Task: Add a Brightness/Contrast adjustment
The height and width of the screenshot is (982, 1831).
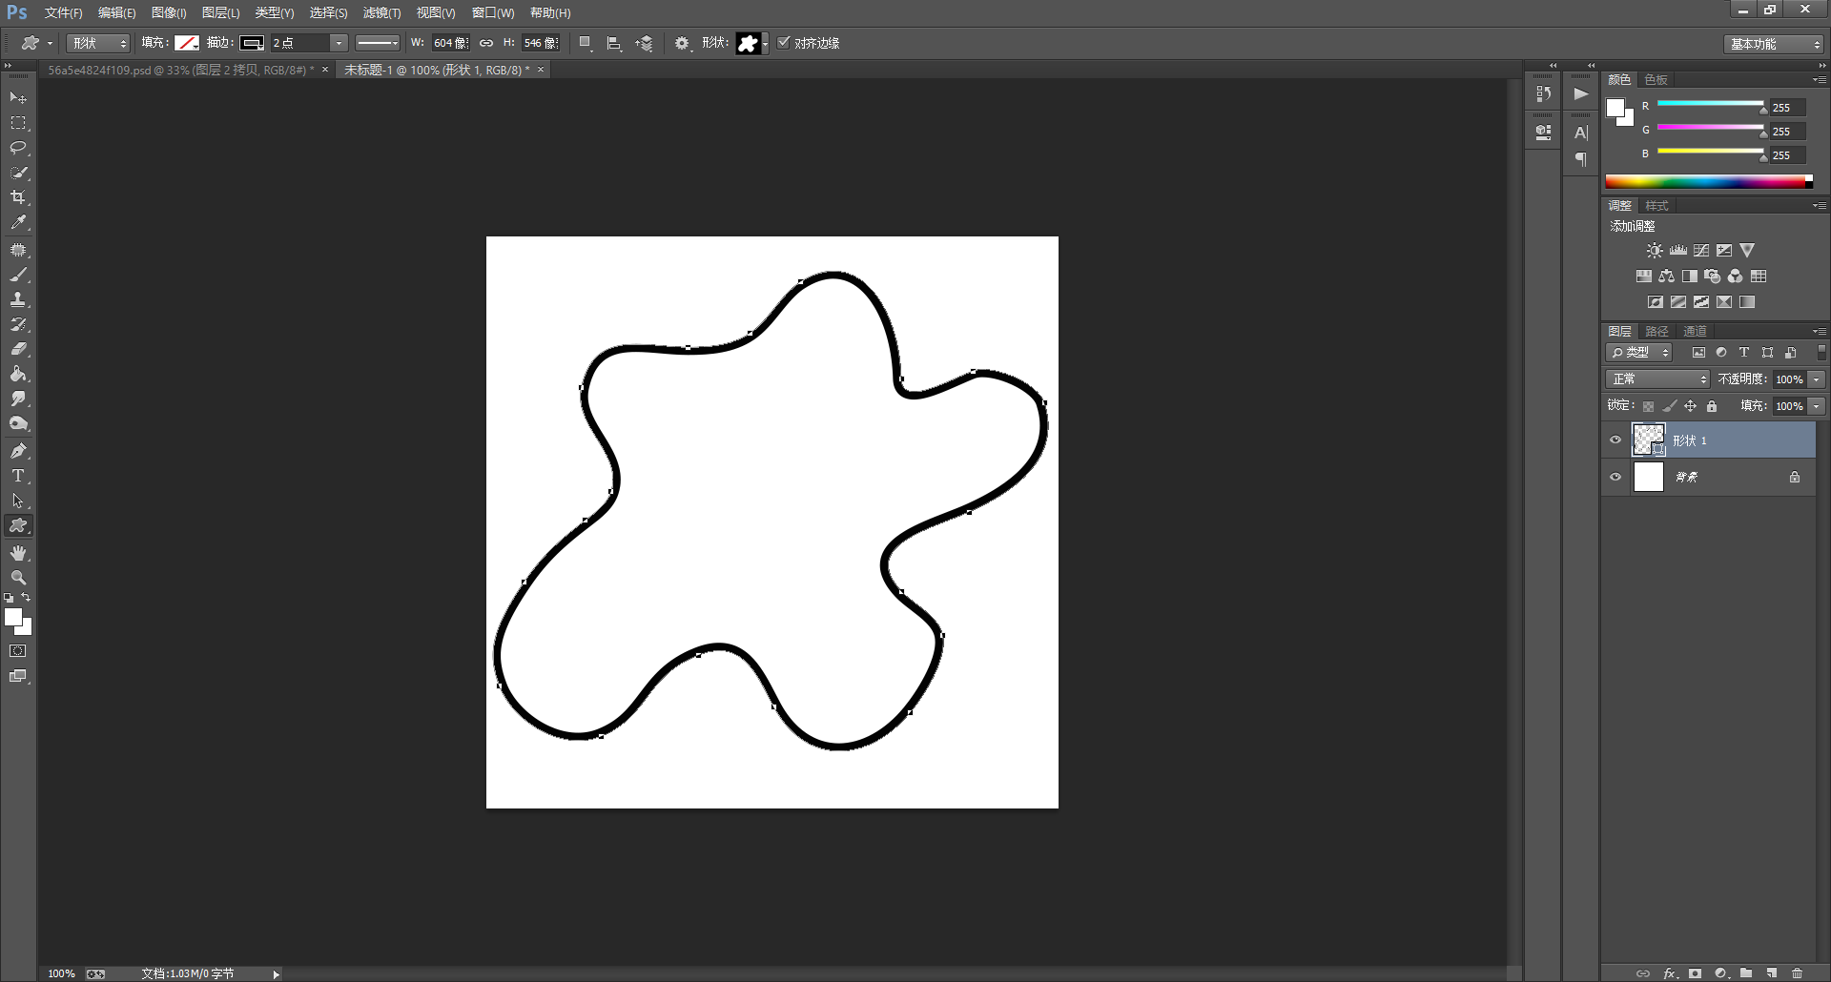Action: (x=1655, y=251)
